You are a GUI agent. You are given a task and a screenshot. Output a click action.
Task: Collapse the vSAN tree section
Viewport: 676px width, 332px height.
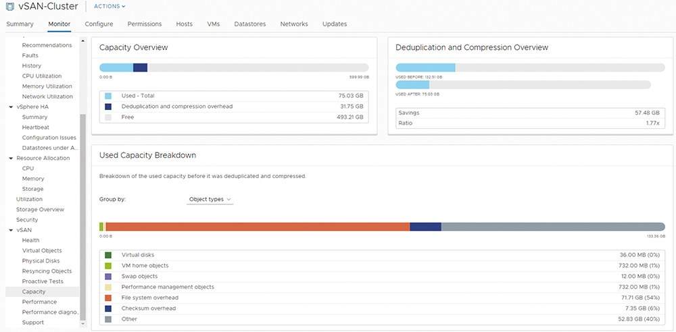[x=11, y=230]
